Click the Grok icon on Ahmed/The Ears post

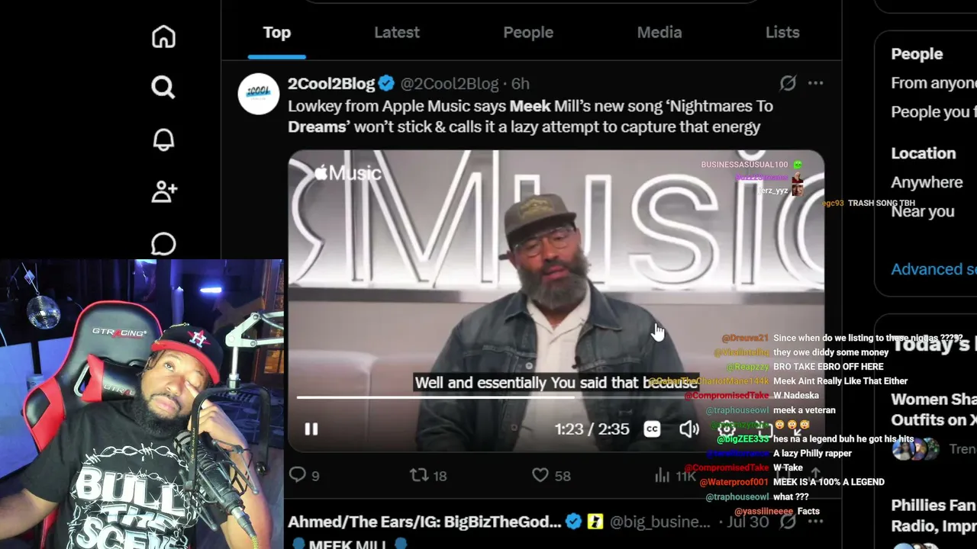[788, 522]
